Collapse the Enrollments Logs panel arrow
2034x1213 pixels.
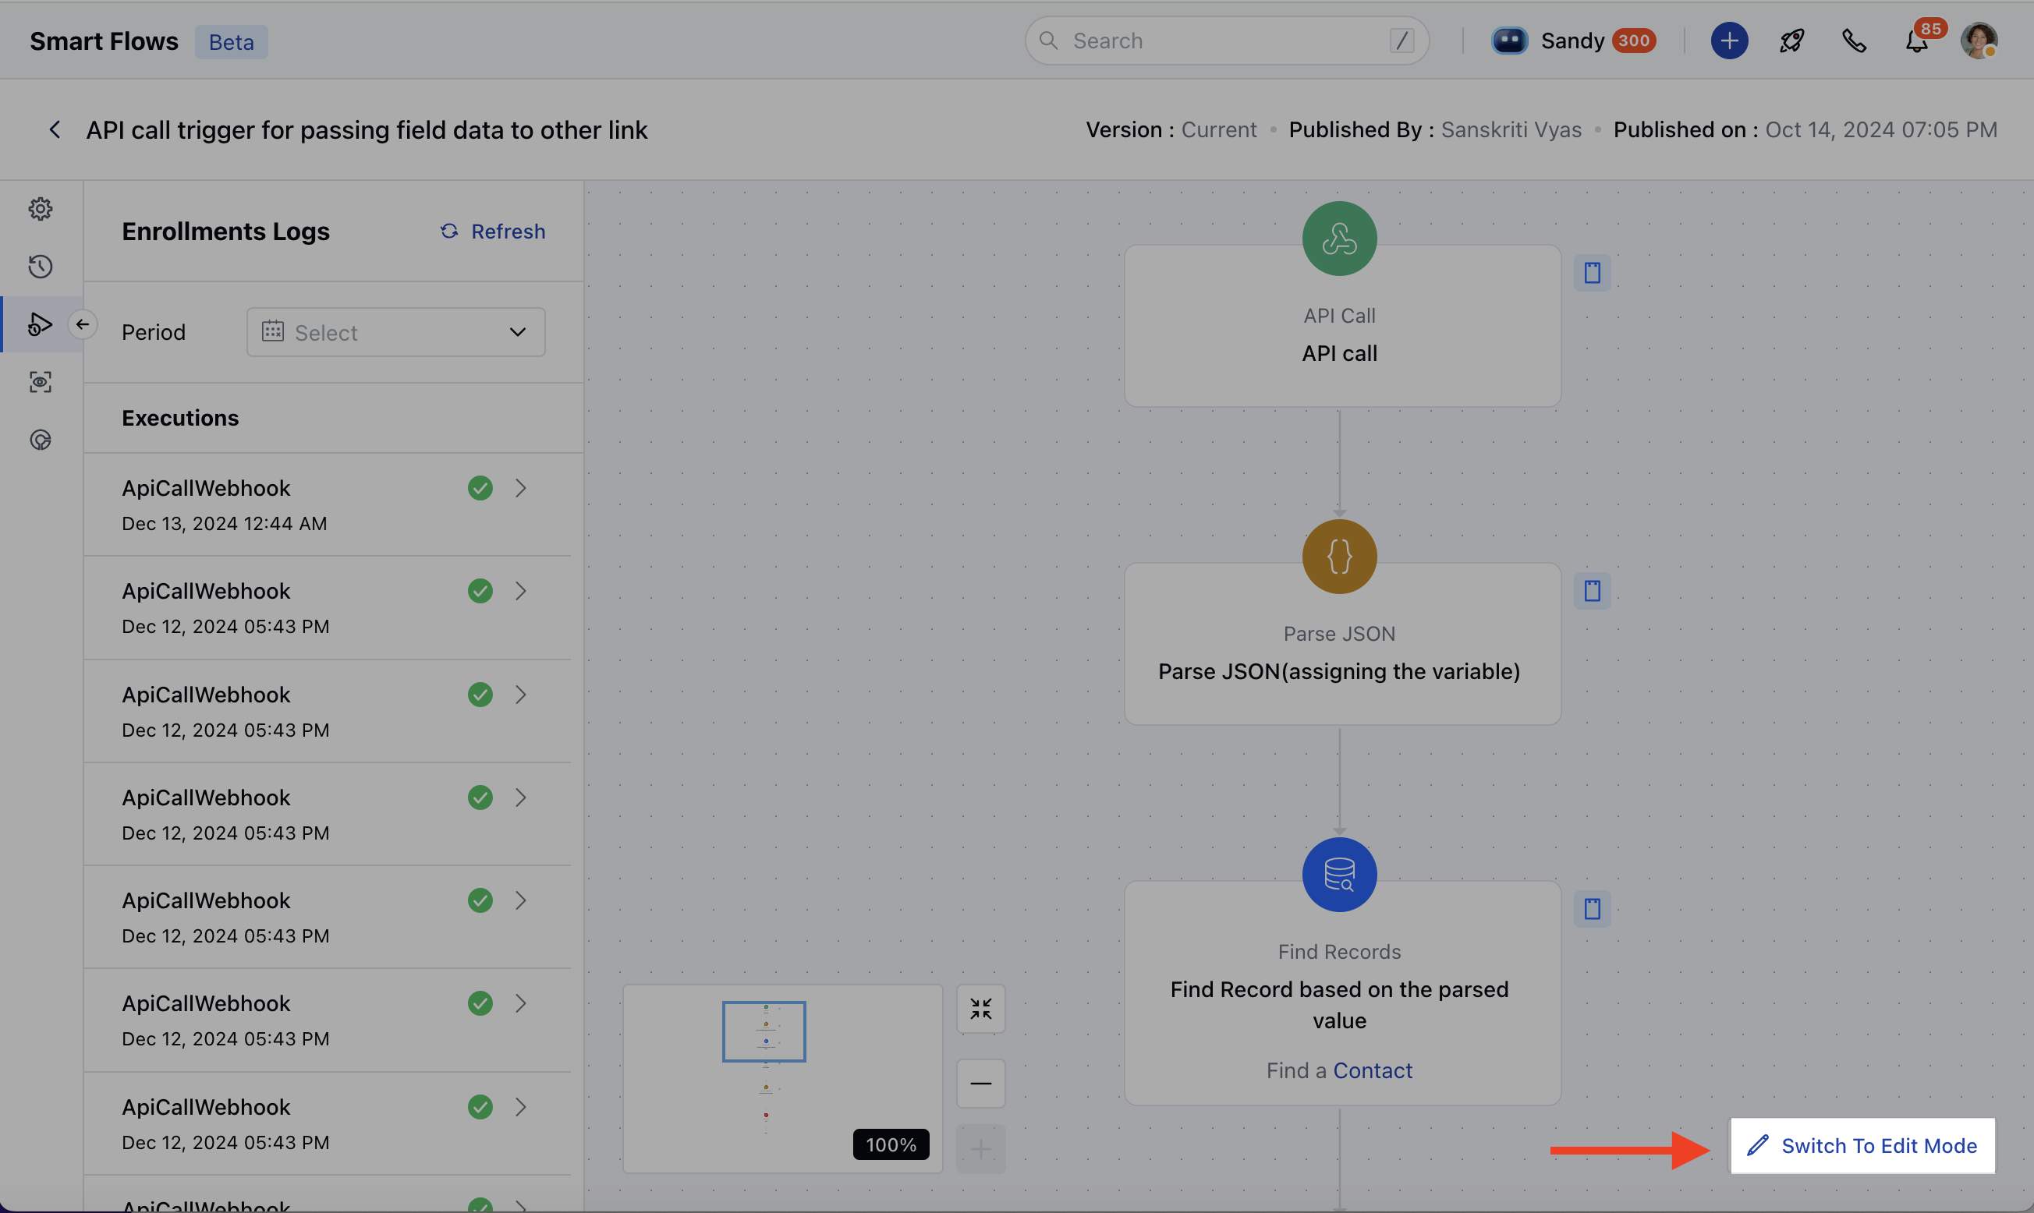83,324
